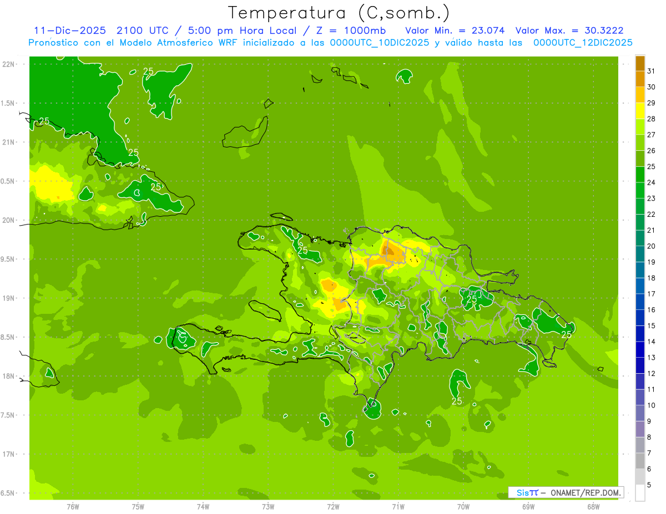The height and width of the screenshot is (514, 666).
Task: Click the date text '11-Dic-2025'
Action: pos(70,30)
